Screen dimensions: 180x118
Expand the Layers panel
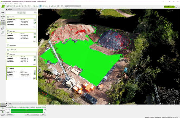coord(7,104)
